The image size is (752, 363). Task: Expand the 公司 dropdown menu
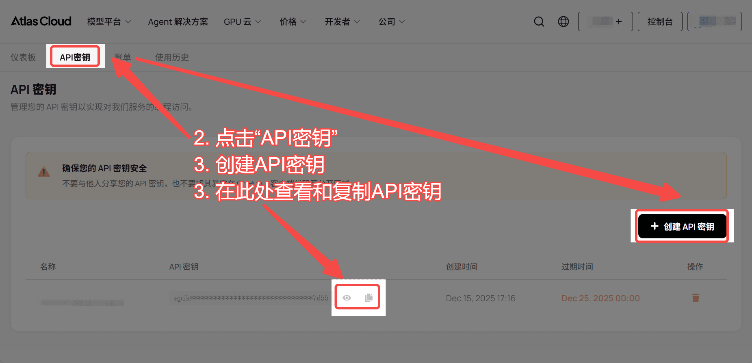(391, 22)
